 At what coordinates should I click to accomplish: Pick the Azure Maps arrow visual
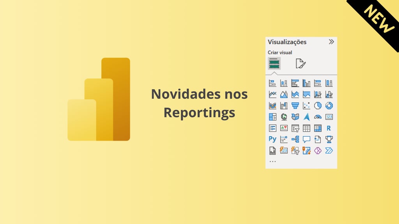[x=306, y=117]
